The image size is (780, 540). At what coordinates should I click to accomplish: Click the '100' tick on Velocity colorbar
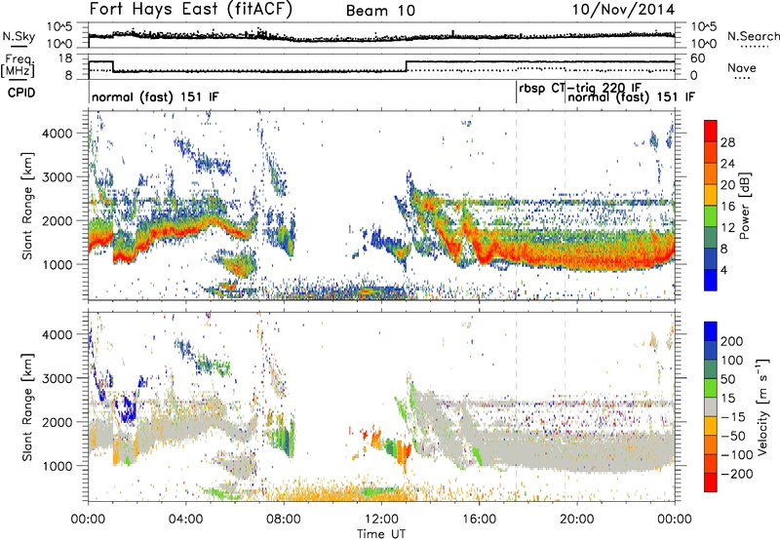pos(732,360)
